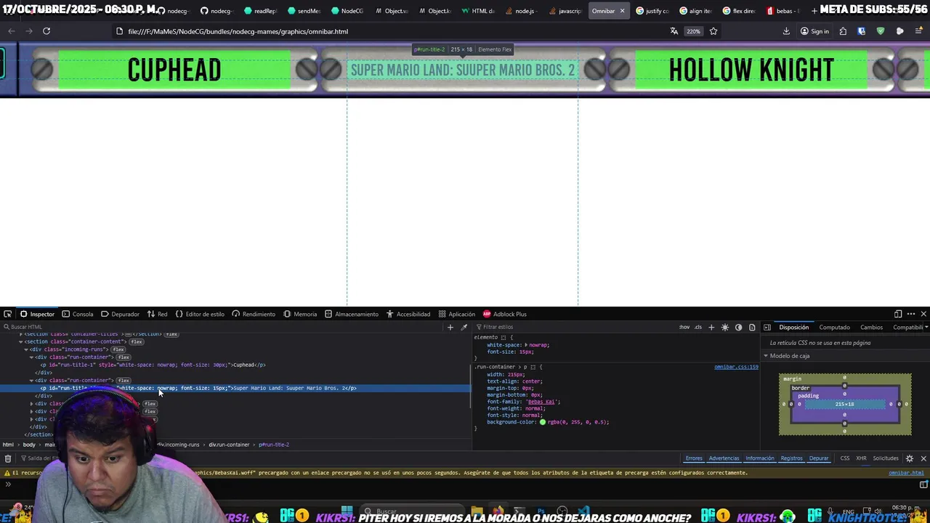Open the extensions icon in browser toolbar
This screenshot has width=930, height=523.
pos(843,31)
